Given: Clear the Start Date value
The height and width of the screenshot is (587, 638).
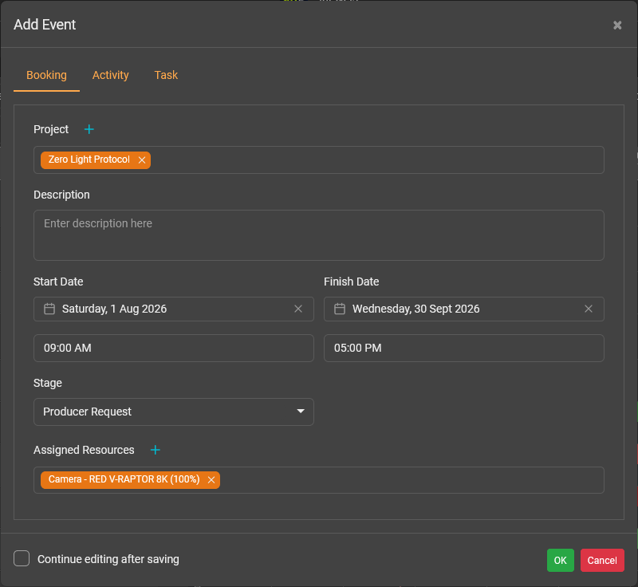Looking at the screenshot, I should pos(298,309).
